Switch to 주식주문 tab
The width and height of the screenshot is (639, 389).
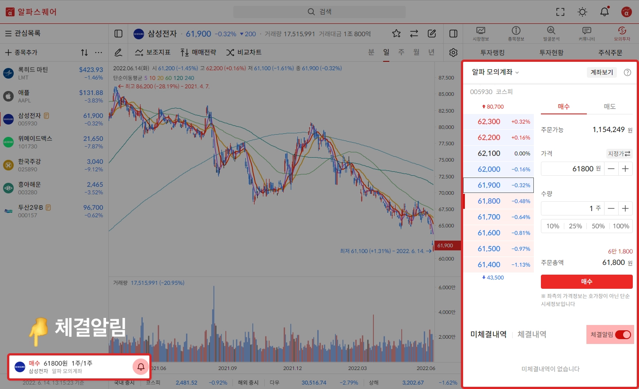coord(610,53)
